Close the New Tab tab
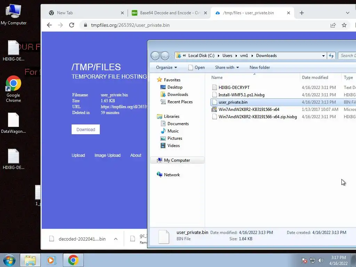Image resolution: width=356 pixels, height=267 pixels. tap(122, 13)
